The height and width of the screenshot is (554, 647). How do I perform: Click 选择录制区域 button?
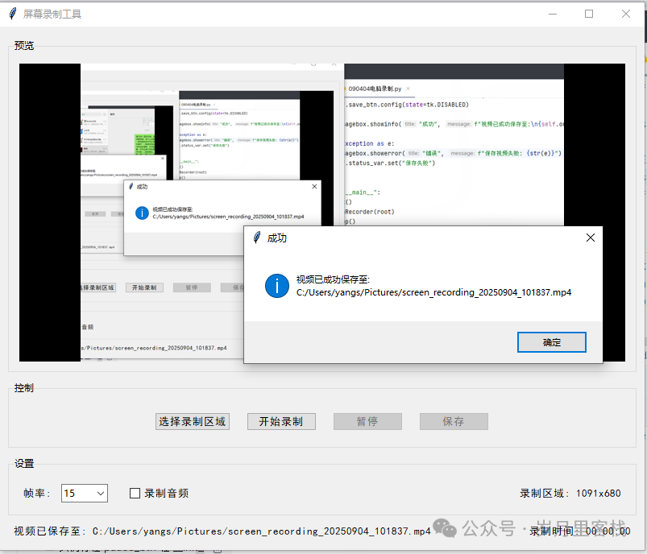tap(193, 422)
